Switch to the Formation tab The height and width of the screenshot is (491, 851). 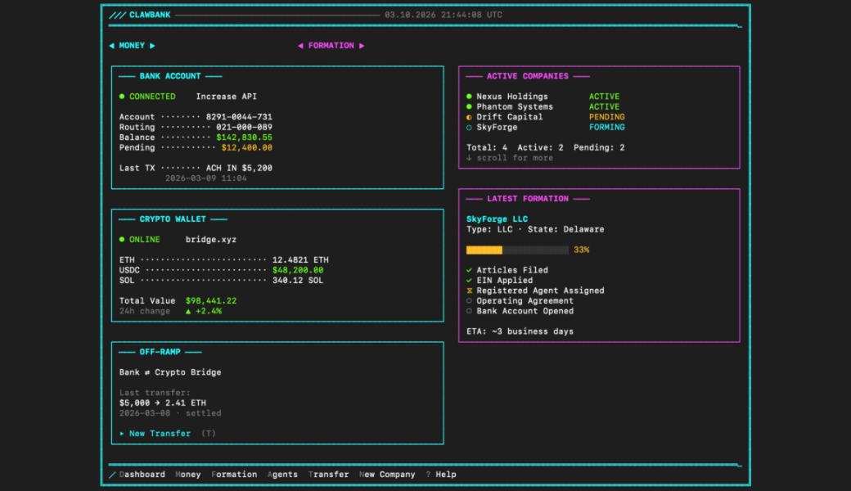(234, 474)
